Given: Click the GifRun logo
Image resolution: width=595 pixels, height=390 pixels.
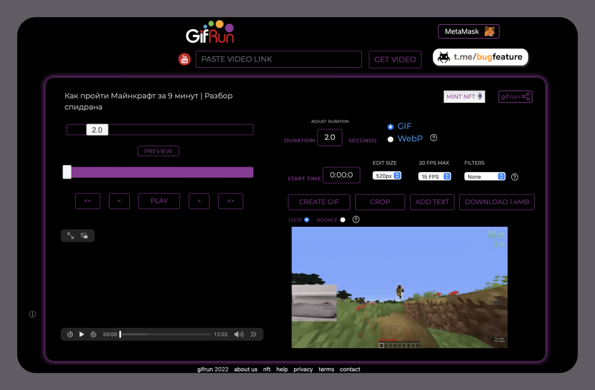Looking at the screenshot, I should [x=210, y=32].
